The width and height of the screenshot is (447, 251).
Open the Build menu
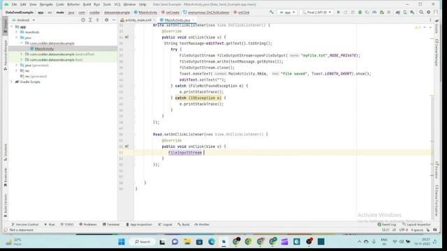[87, 5]
